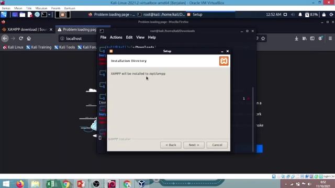Image resolution: width=335 pixels, height=188 pixels.
Task: Click battery 83% indicator
Action: (x=311, y=15)
